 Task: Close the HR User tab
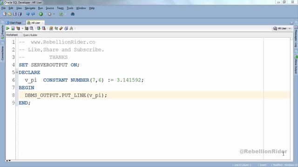pos(42,23)
